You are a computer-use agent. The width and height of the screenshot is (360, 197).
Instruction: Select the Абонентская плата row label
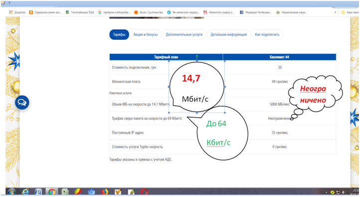[x=126, y=81]
